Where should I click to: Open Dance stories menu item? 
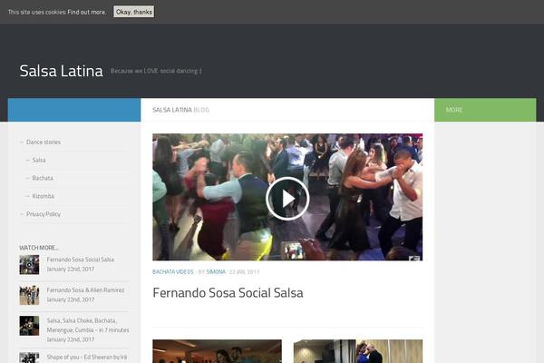44,142
